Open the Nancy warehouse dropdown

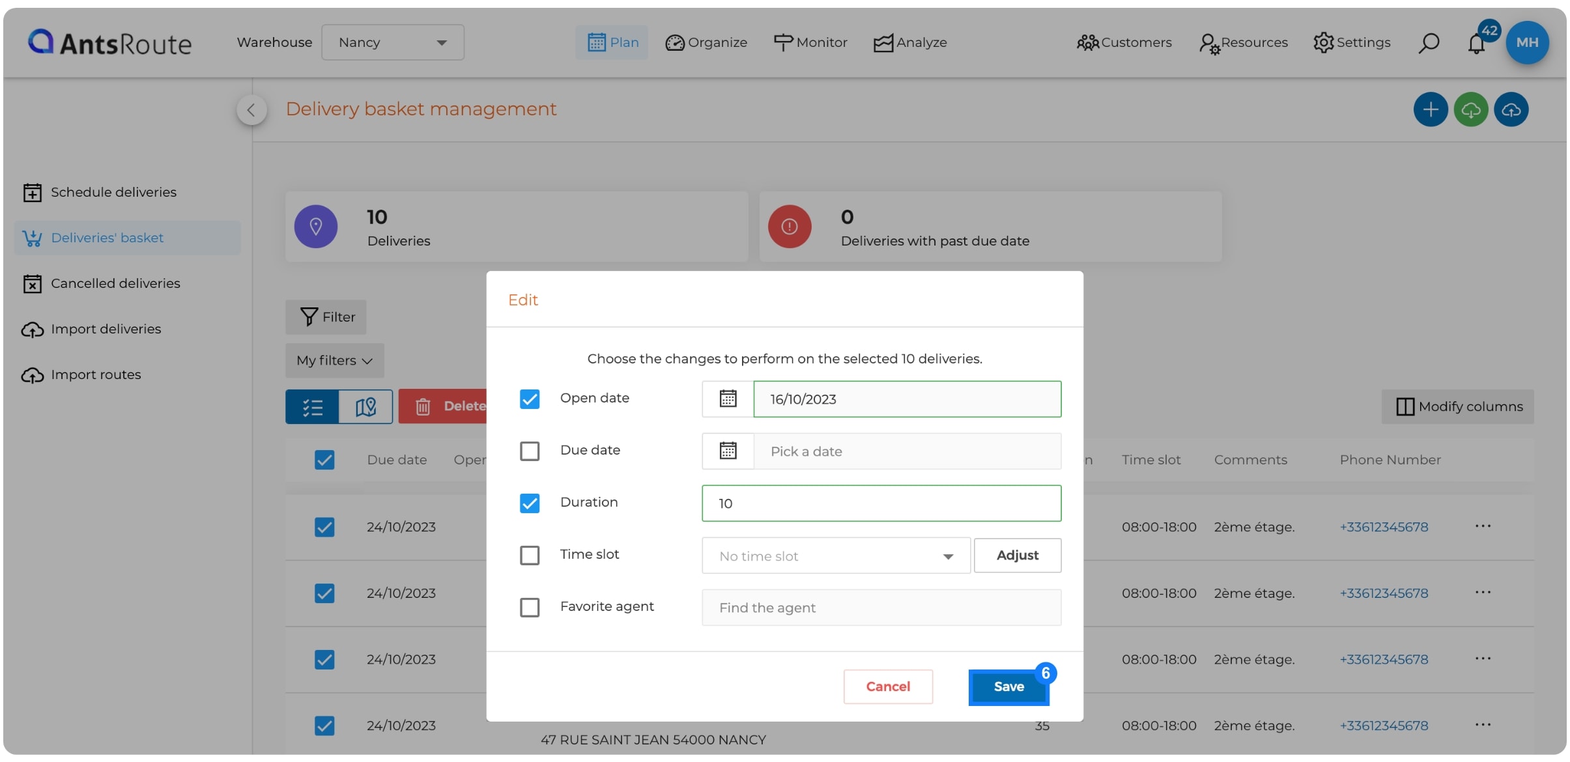tap(392, 42)
